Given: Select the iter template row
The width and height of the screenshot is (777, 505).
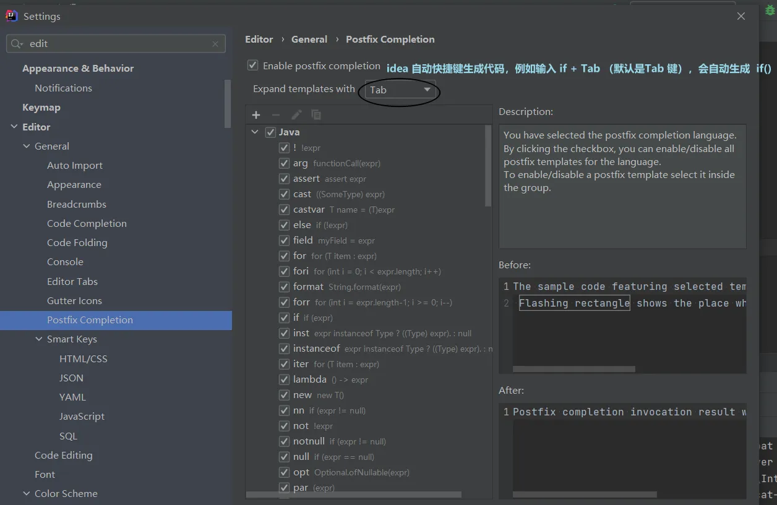Looking at the screenshot, I should coord(369,364).
